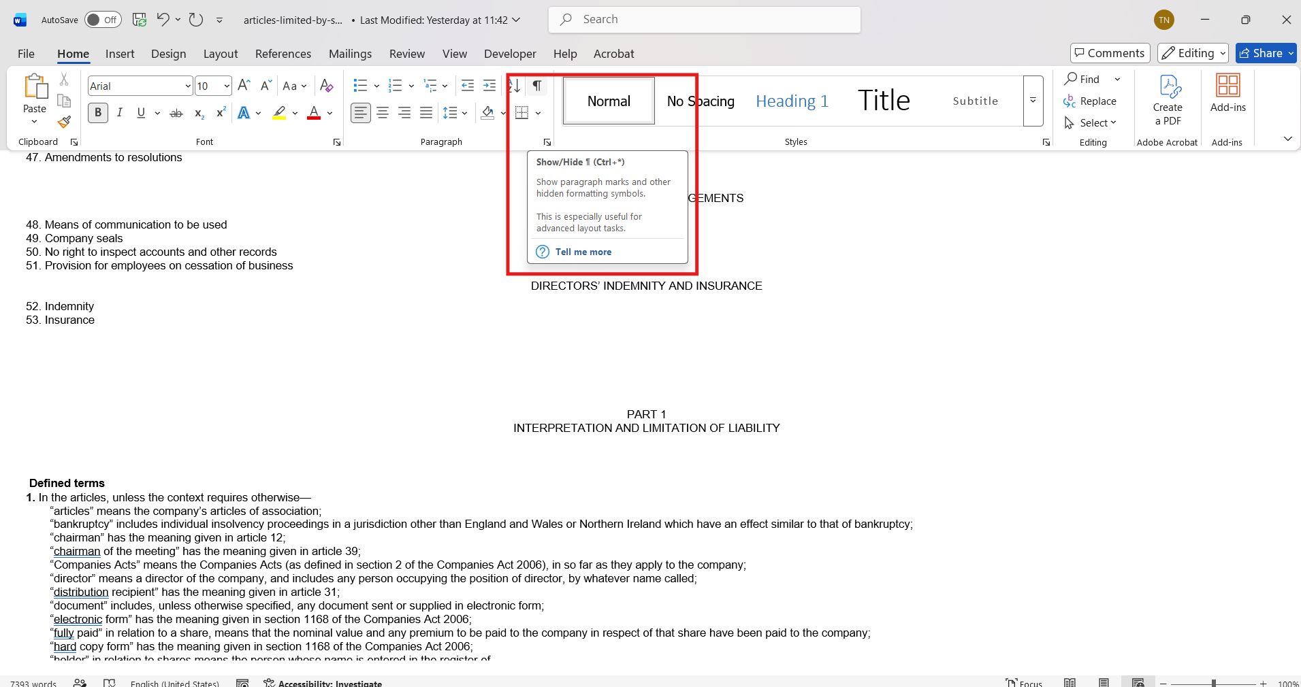Center-align the paragraph
This screenshot has width=1301, height=687.
pyautogui.click(x=383, y=113)
